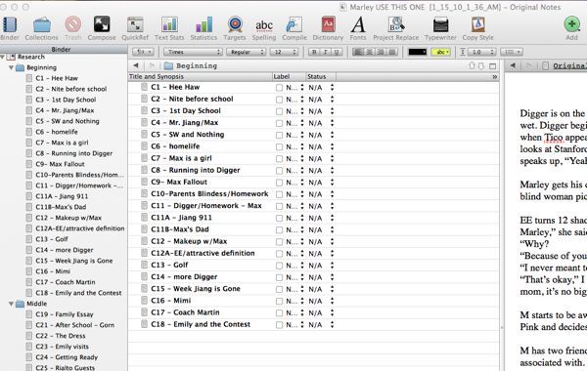The width and height of the screenshot is (587, 371).
Task: Toggle label checkbox for C11A - Jiang 911
Action: coord(279,218)
